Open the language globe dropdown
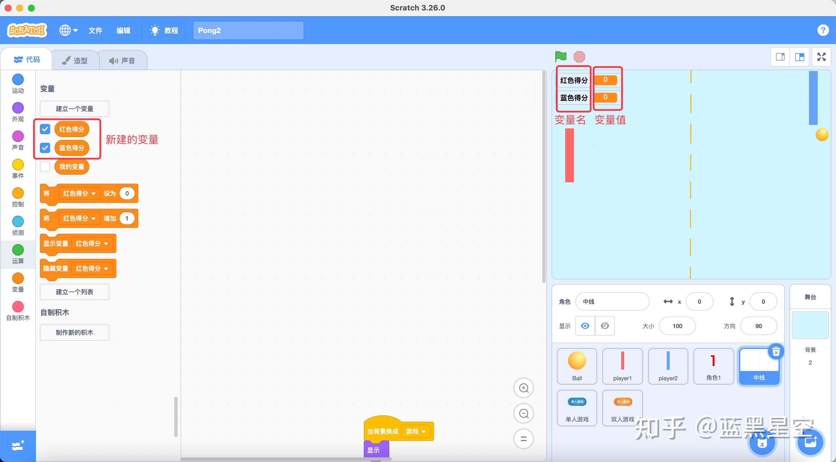This screenshot has width=836, height=462. (x=68, y=30)
